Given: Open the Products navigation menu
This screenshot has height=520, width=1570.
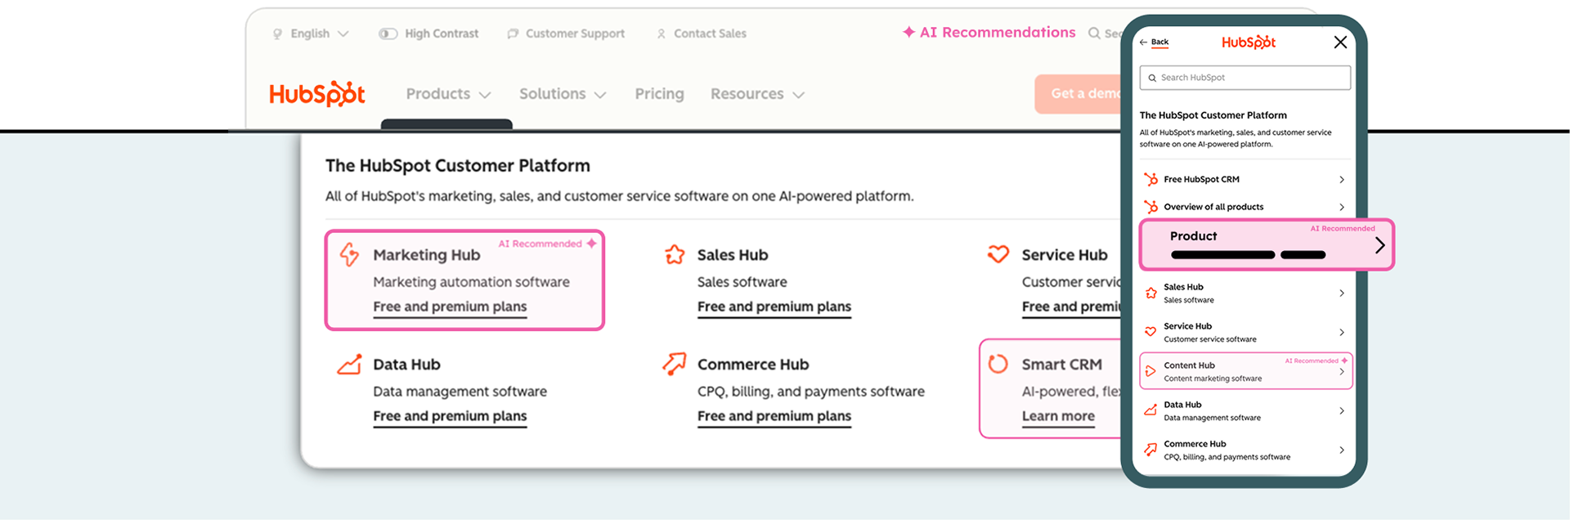Looking at the screenshot, I should (448, 94).
